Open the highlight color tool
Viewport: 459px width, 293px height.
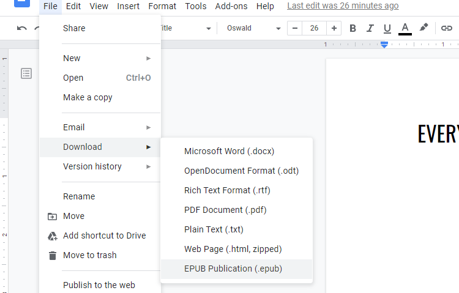pyautogui.click(x=424, y=28)
